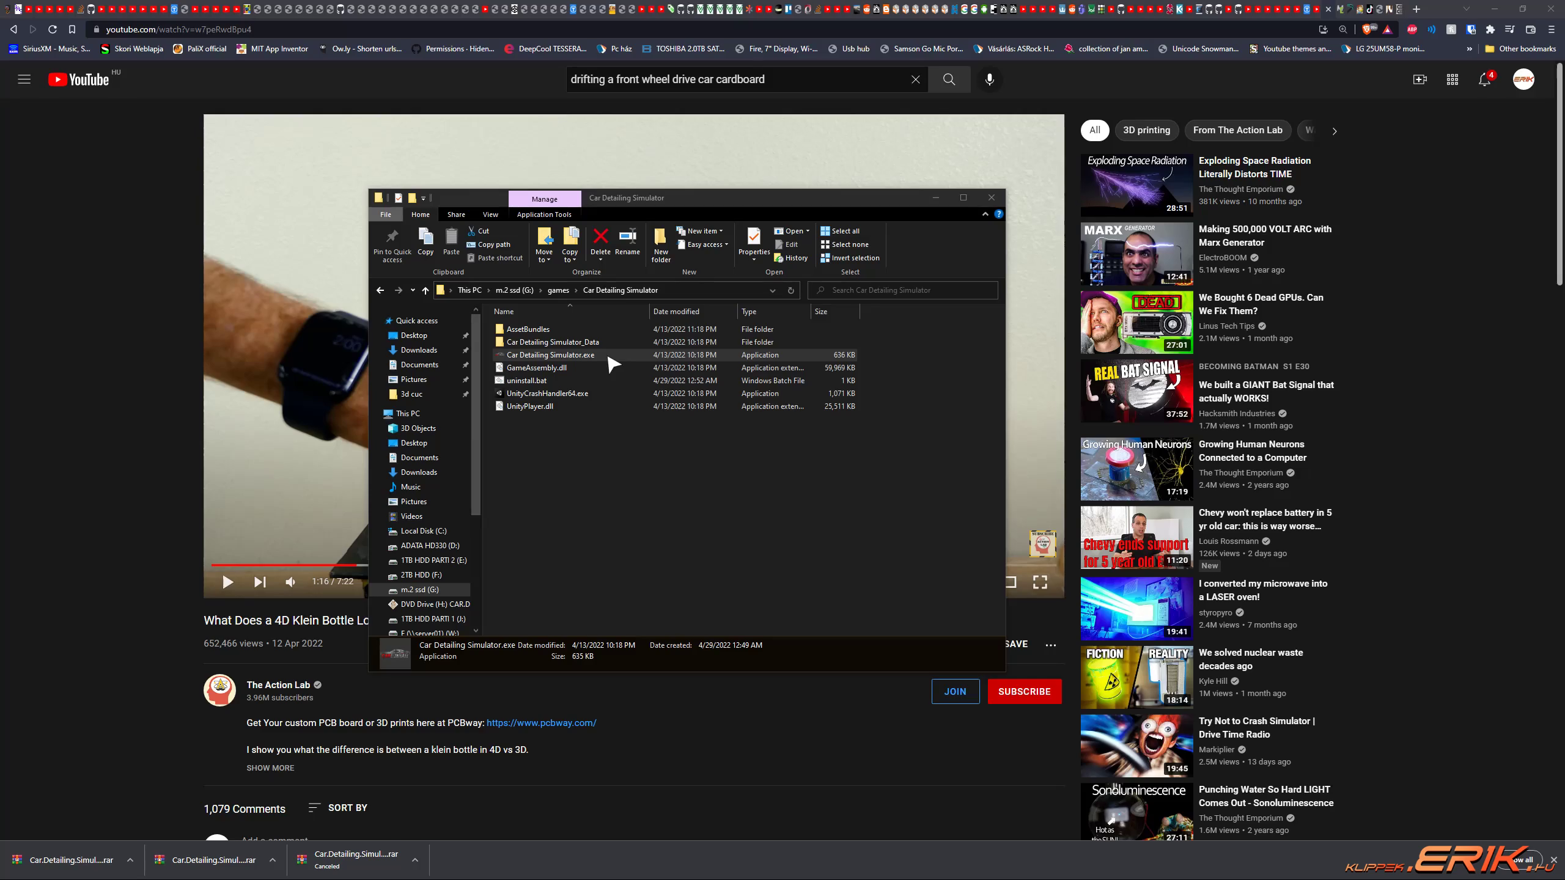1565x880 pixels.
Task: Click the red SUBSCRIBE button
Action: coord(1024,691)
